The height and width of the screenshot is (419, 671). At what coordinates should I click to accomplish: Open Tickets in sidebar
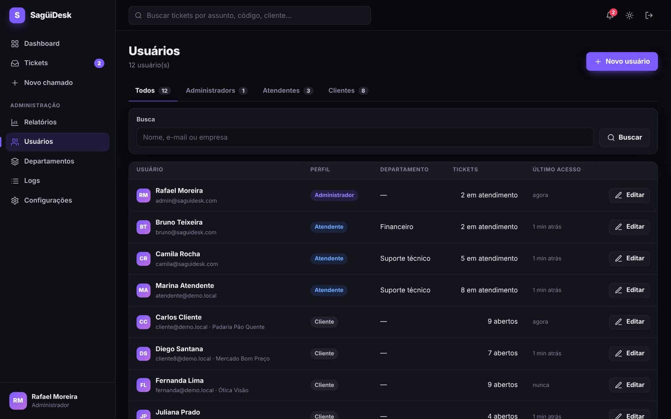pyautogui.click(x=57, y=63)
